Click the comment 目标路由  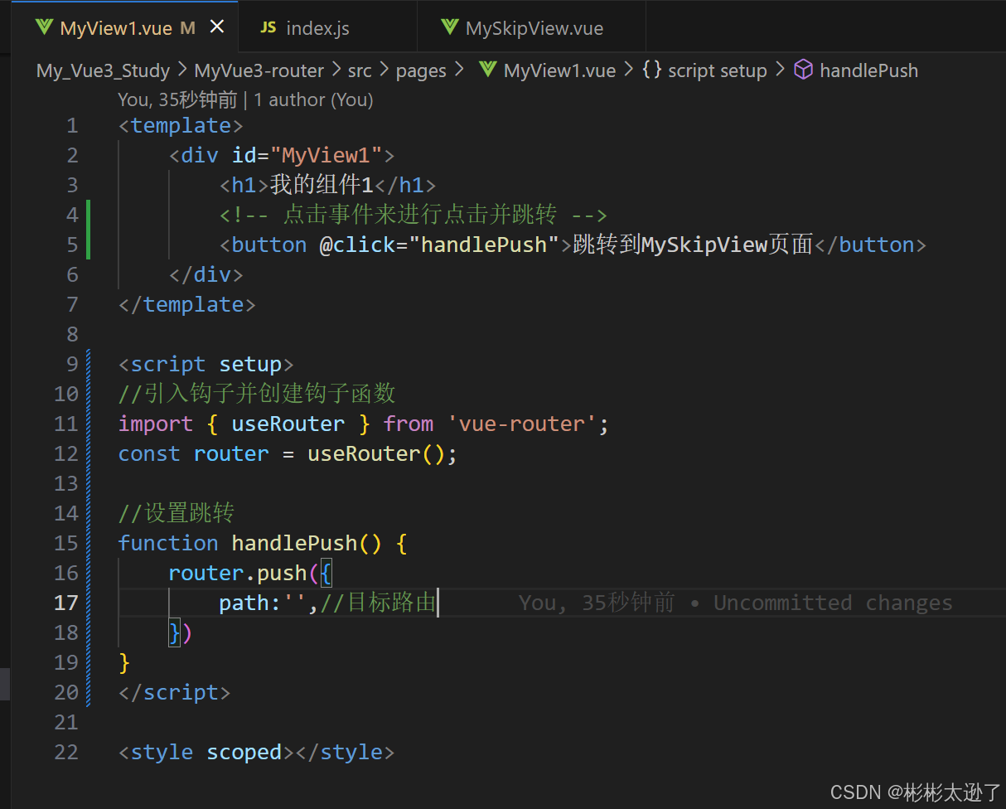click(x=378, y=603)
